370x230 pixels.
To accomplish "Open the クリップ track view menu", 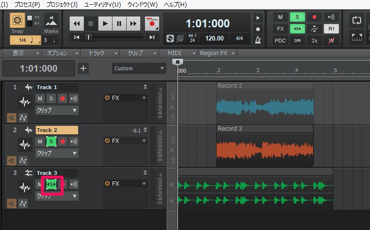I will coord(140,53).
